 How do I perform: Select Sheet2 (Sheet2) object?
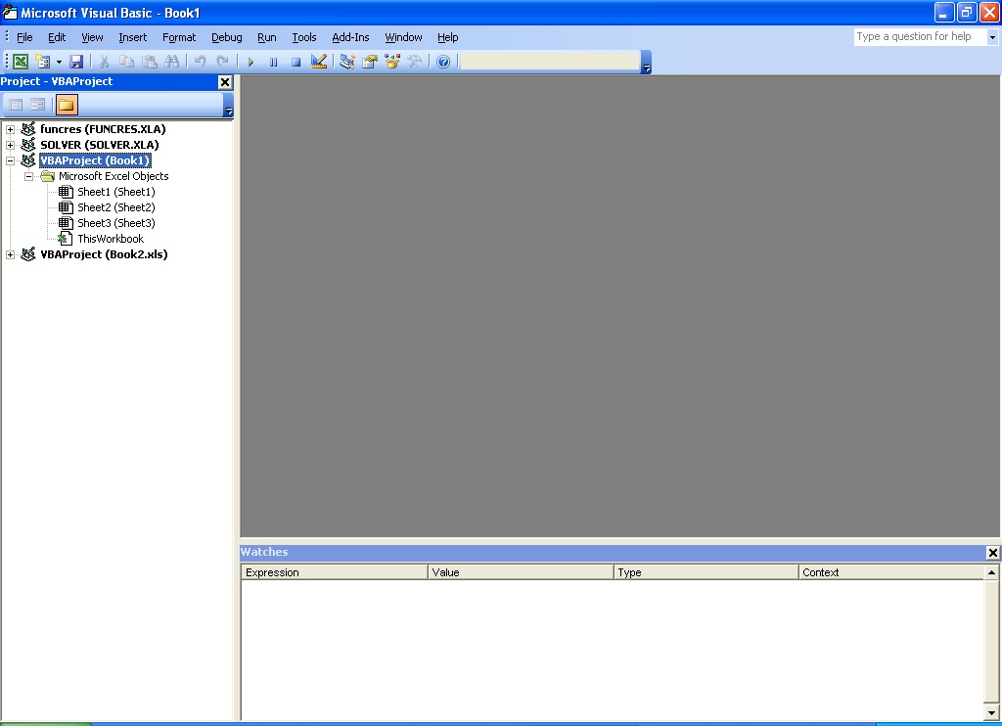(x=116, y=207)
